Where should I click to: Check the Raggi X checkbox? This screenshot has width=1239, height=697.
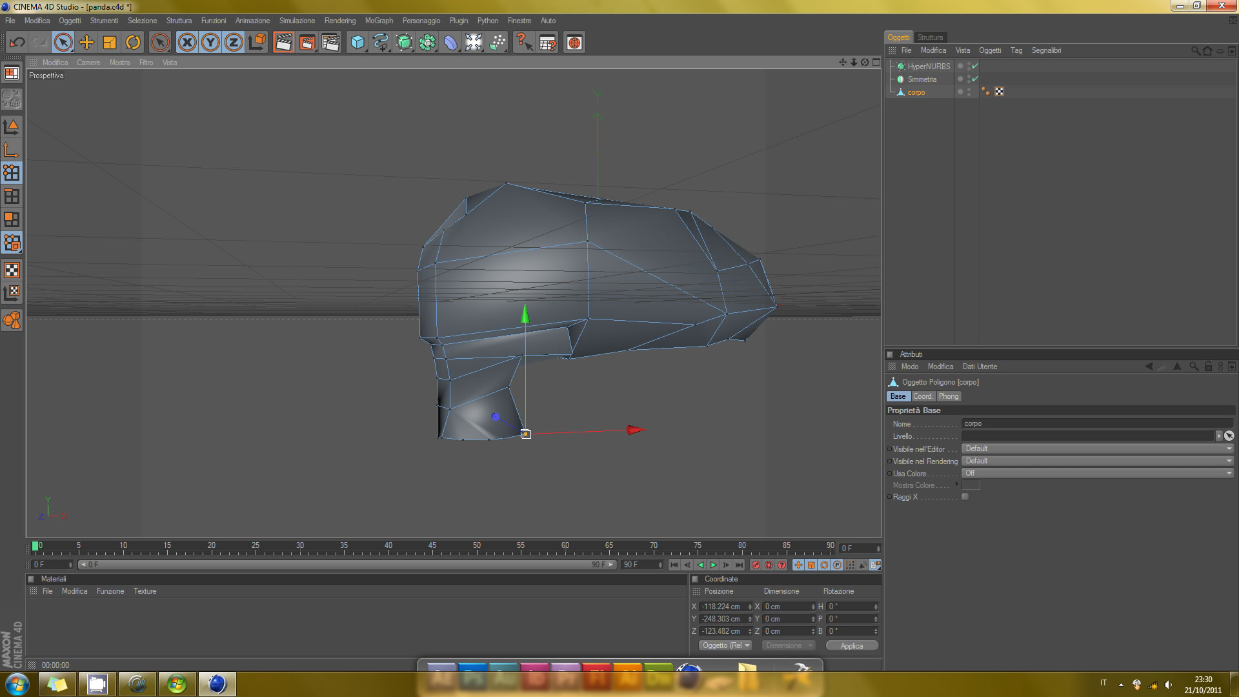tap(965, 497)
